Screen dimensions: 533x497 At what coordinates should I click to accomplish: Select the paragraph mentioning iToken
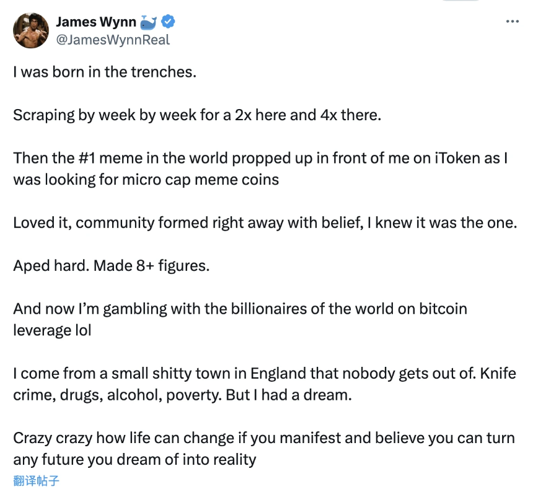(x=260, y=168)
